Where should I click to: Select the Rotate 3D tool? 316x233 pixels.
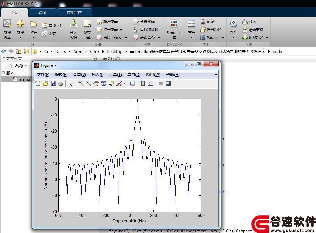pos(104,83)
